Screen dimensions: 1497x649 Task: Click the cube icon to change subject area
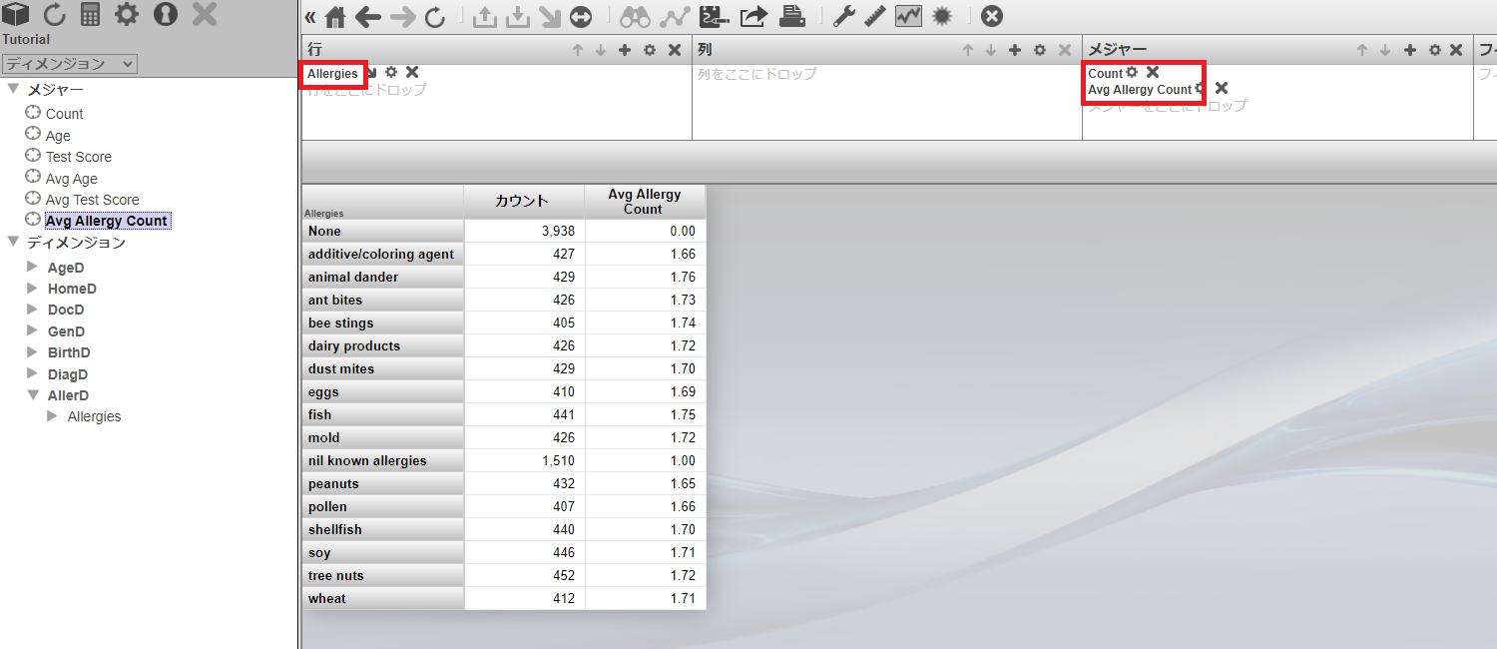[16, 14]
